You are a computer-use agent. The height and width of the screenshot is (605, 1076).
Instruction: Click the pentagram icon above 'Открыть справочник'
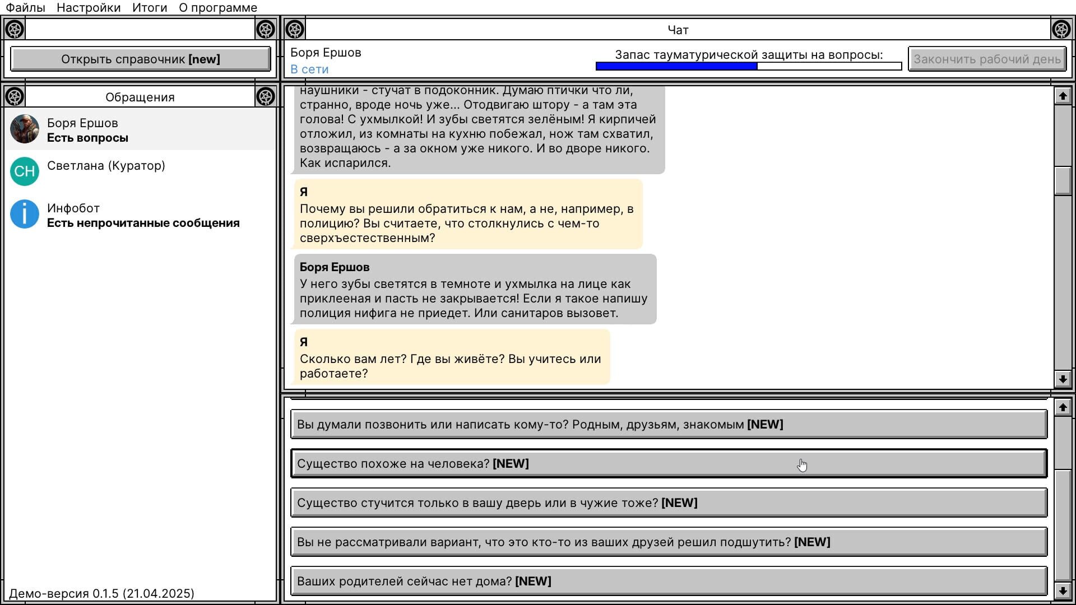(15, 29)
